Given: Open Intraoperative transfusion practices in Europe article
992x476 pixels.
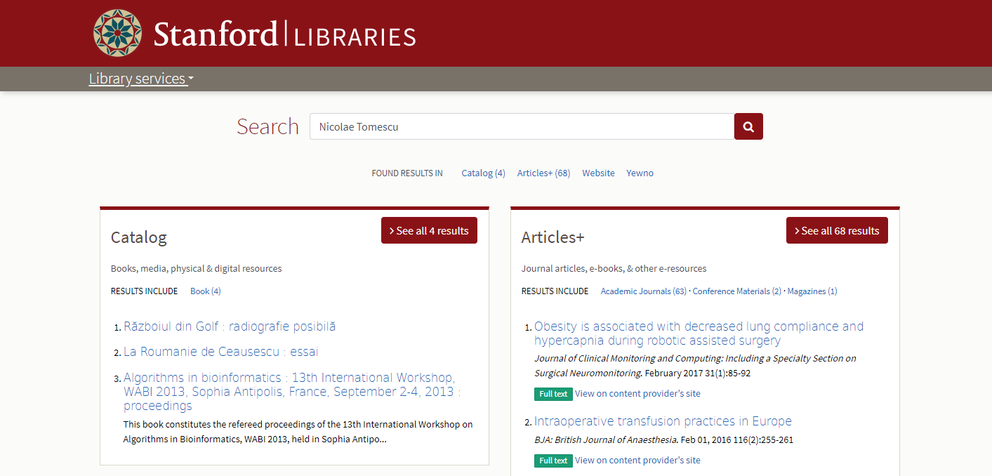Looking at the screenshot, I should pos(663,421).
